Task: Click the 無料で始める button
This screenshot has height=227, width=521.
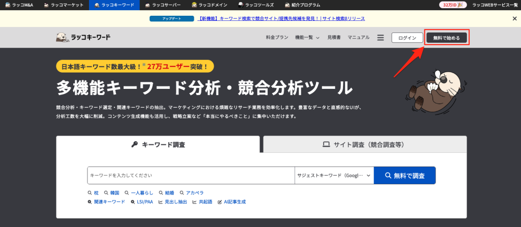Action: 446,38
